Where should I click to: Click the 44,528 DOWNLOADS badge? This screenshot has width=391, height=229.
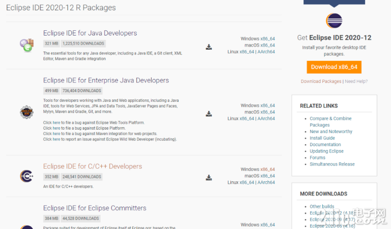80,218
